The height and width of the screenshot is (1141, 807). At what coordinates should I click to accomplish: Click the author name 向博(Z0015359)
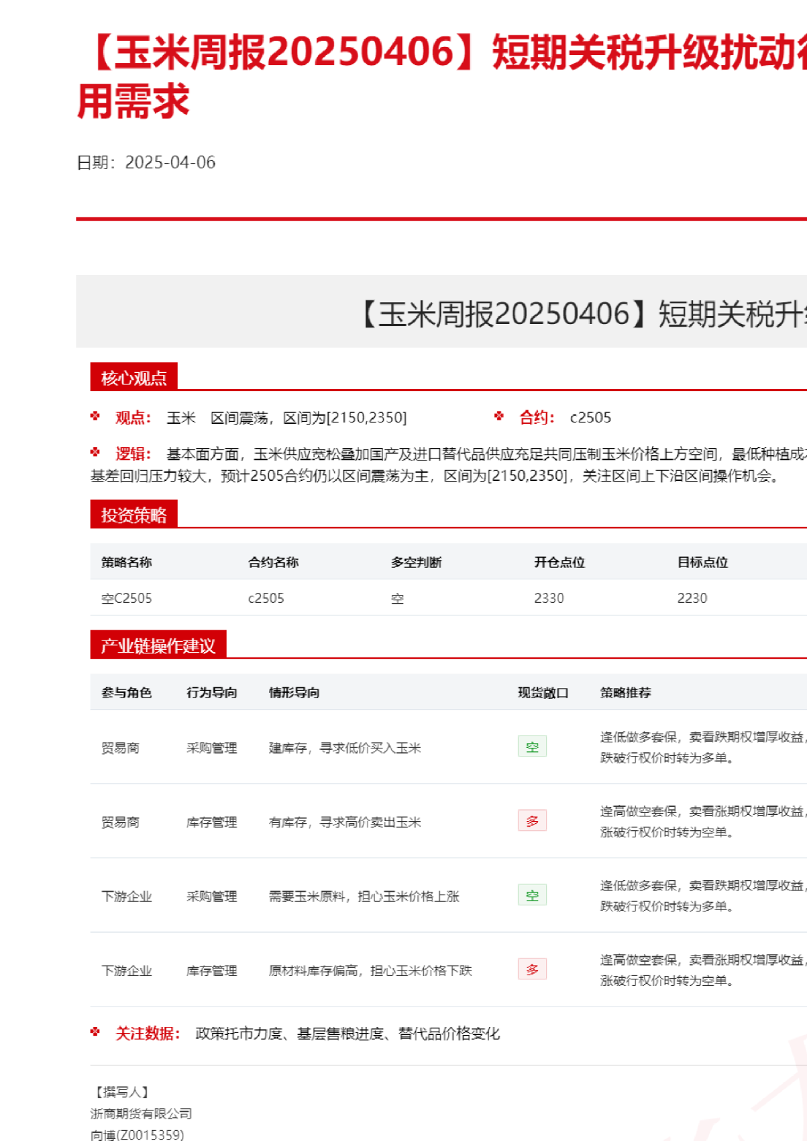click(x=137, y=1135)
